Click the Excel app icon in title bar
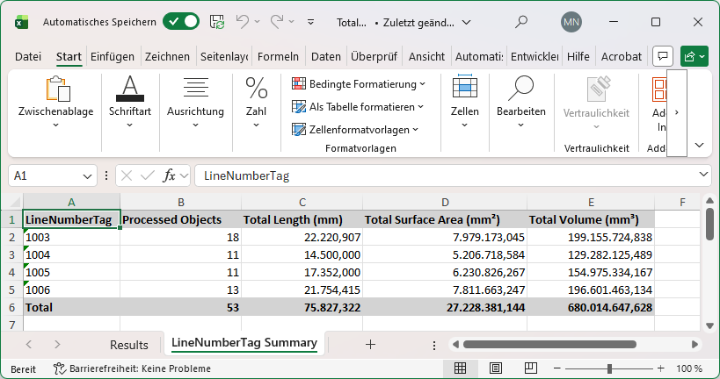This screenshot has width=720, height=379. pos(21,22)
